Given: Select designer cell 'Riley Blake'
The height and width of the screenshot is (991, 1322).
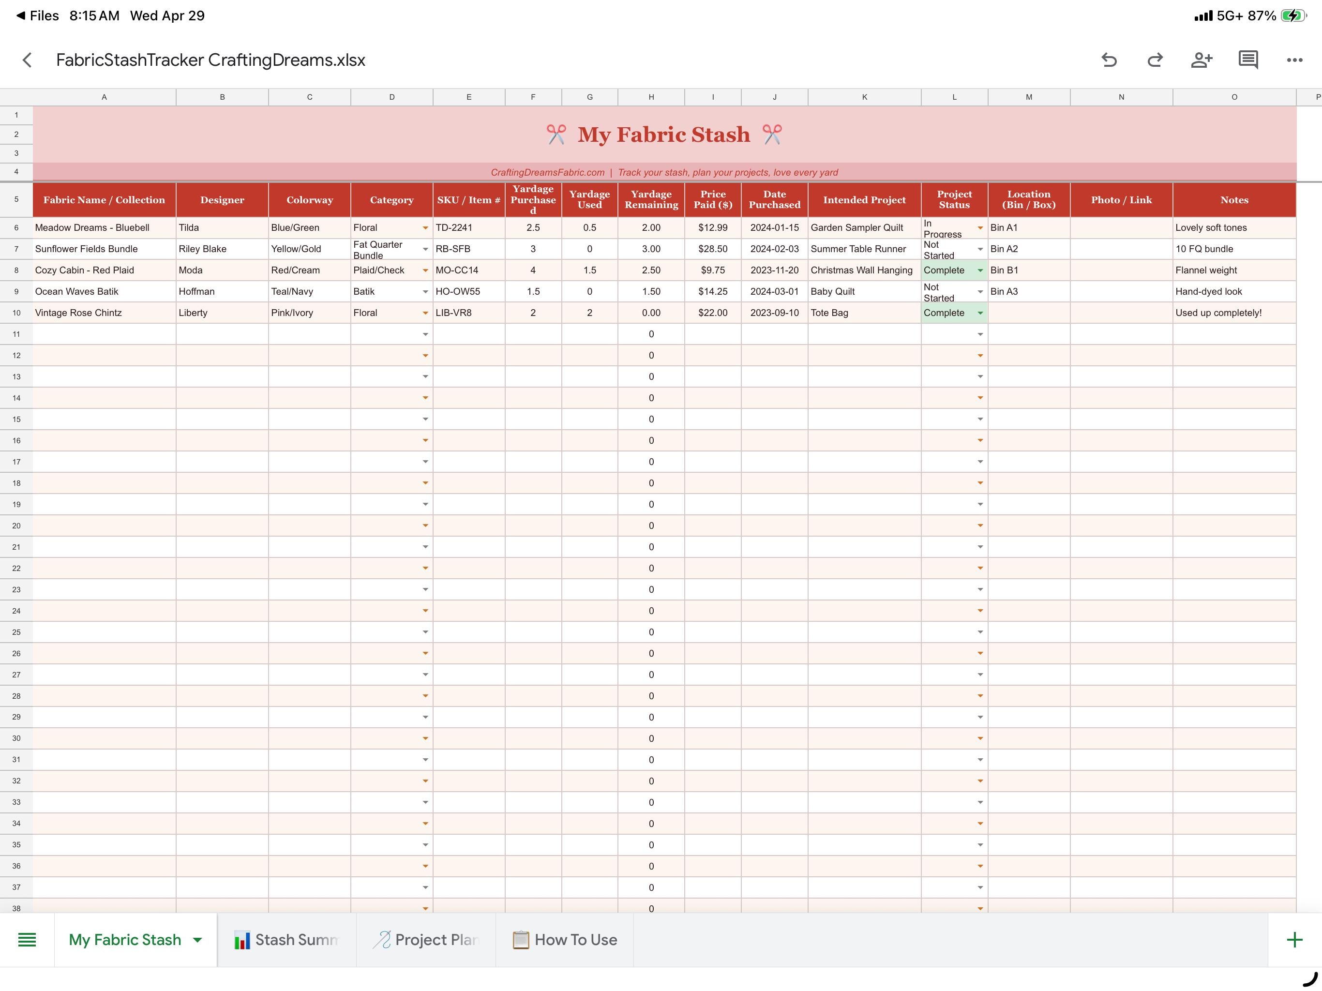Looking at the screenshot, I should pos(222,249).
